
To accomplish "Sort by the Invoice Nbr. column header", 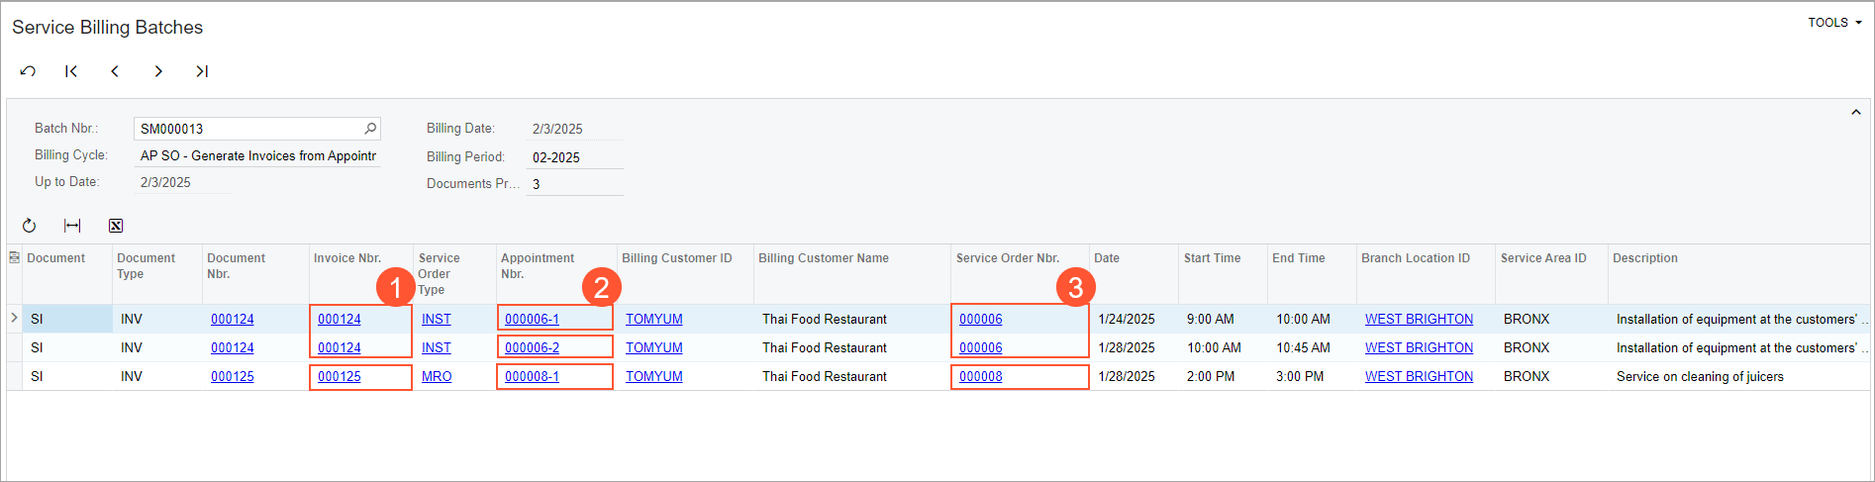I will tap(347, 258).
